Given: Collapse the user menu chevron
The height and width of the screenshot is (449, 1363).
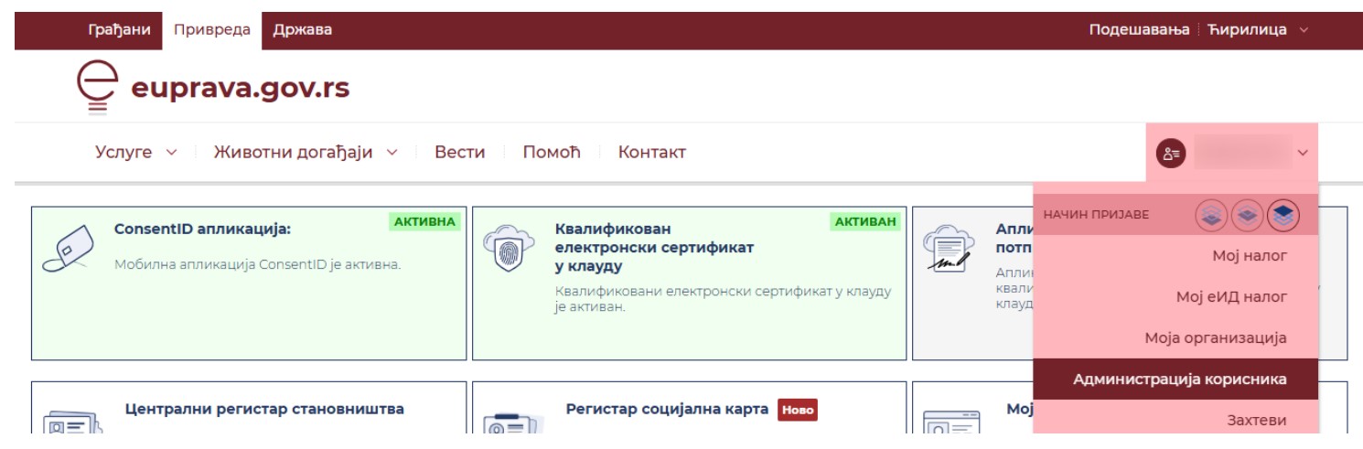Looking at the screenshot, I should tap(1303, 154).
